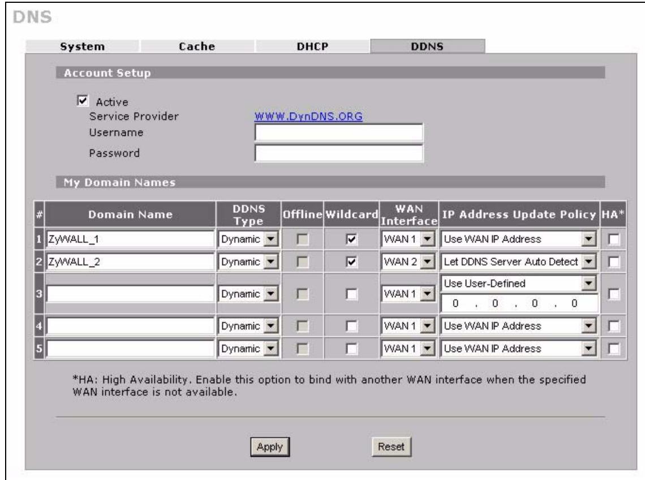Enable HA checkbox for ZyWALL_2
This screenshot has width=645, height=480.
(614, 262)
